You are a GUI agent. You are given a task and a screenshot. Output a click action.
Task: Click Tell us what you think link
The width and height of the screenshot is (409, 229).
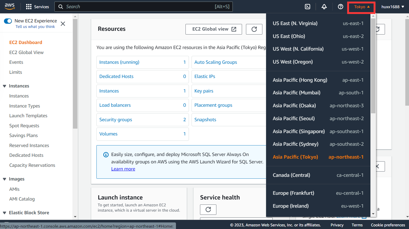35,27
